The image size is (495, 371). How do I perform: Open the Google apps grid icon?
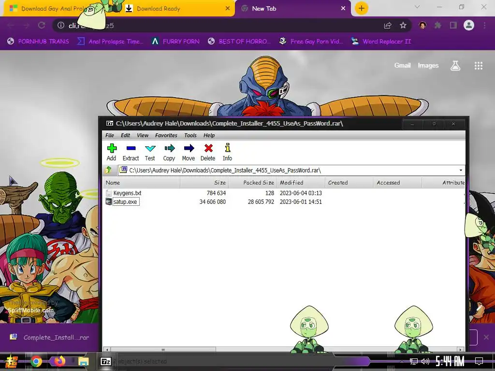point(479,66)
